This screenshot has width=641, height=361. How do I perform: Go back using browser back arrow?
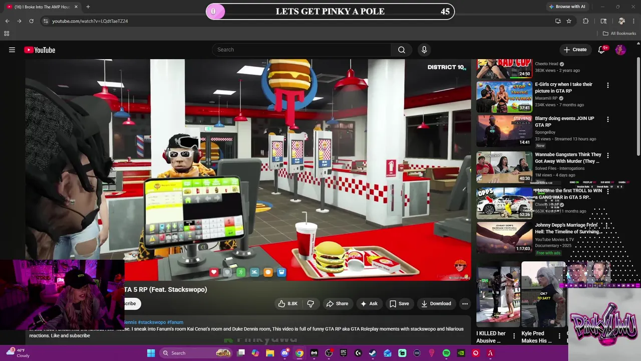(7, 21)
